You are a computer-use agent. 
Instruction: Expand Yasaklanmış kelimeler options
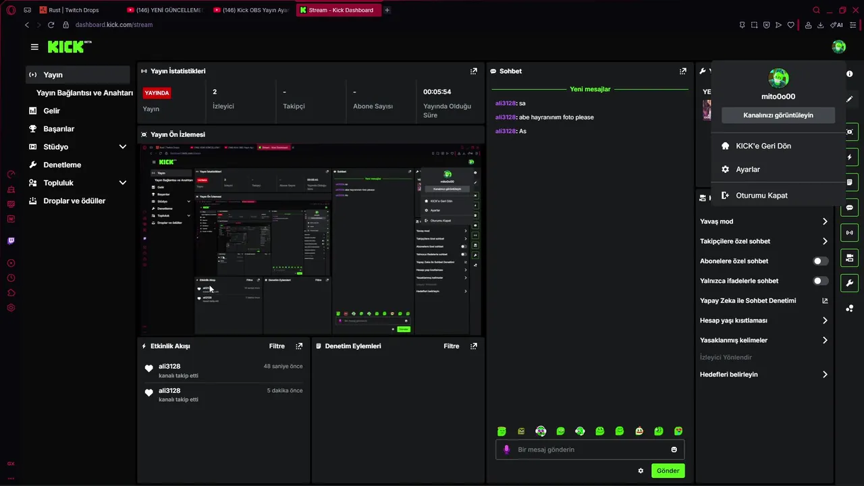(825, 340)
